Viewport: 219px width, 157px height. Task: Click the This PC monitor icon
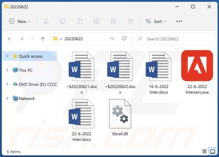[15, 70]
